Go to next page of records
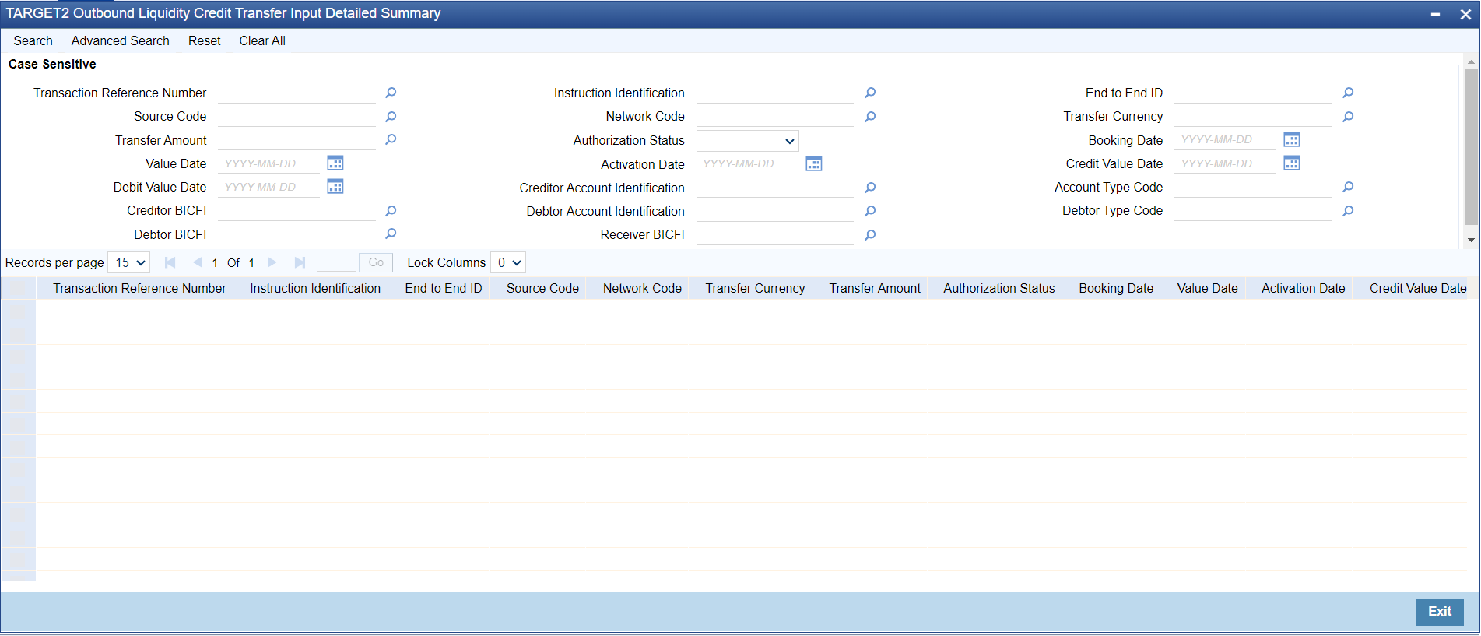Screen dimensions: 1481x636 [x=272, y=262]
